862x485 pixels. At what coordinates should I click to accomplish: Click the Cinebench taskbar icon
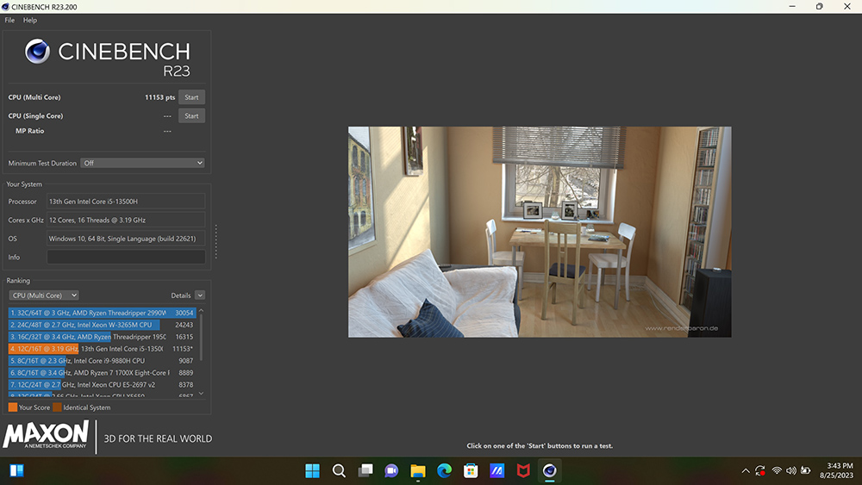coord(550,470)
